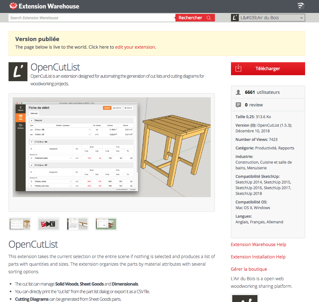Open the L'Air du Bois account dropdown
Viewport: 319px width, 302px height.
click(x=272, y=18)
